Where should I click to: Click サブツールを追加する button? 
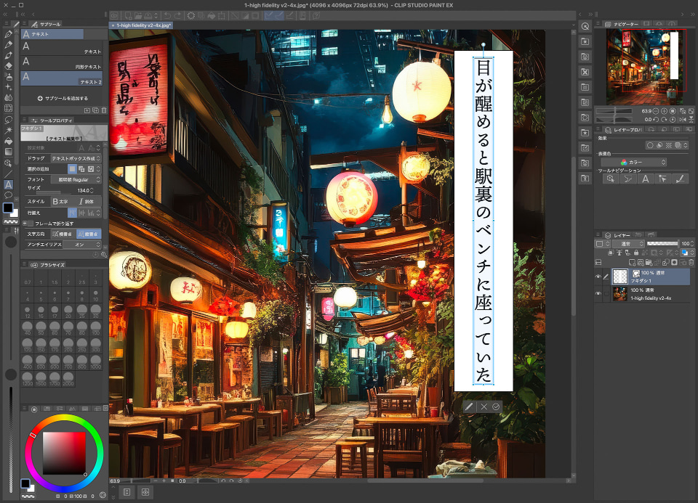point(62,98)
